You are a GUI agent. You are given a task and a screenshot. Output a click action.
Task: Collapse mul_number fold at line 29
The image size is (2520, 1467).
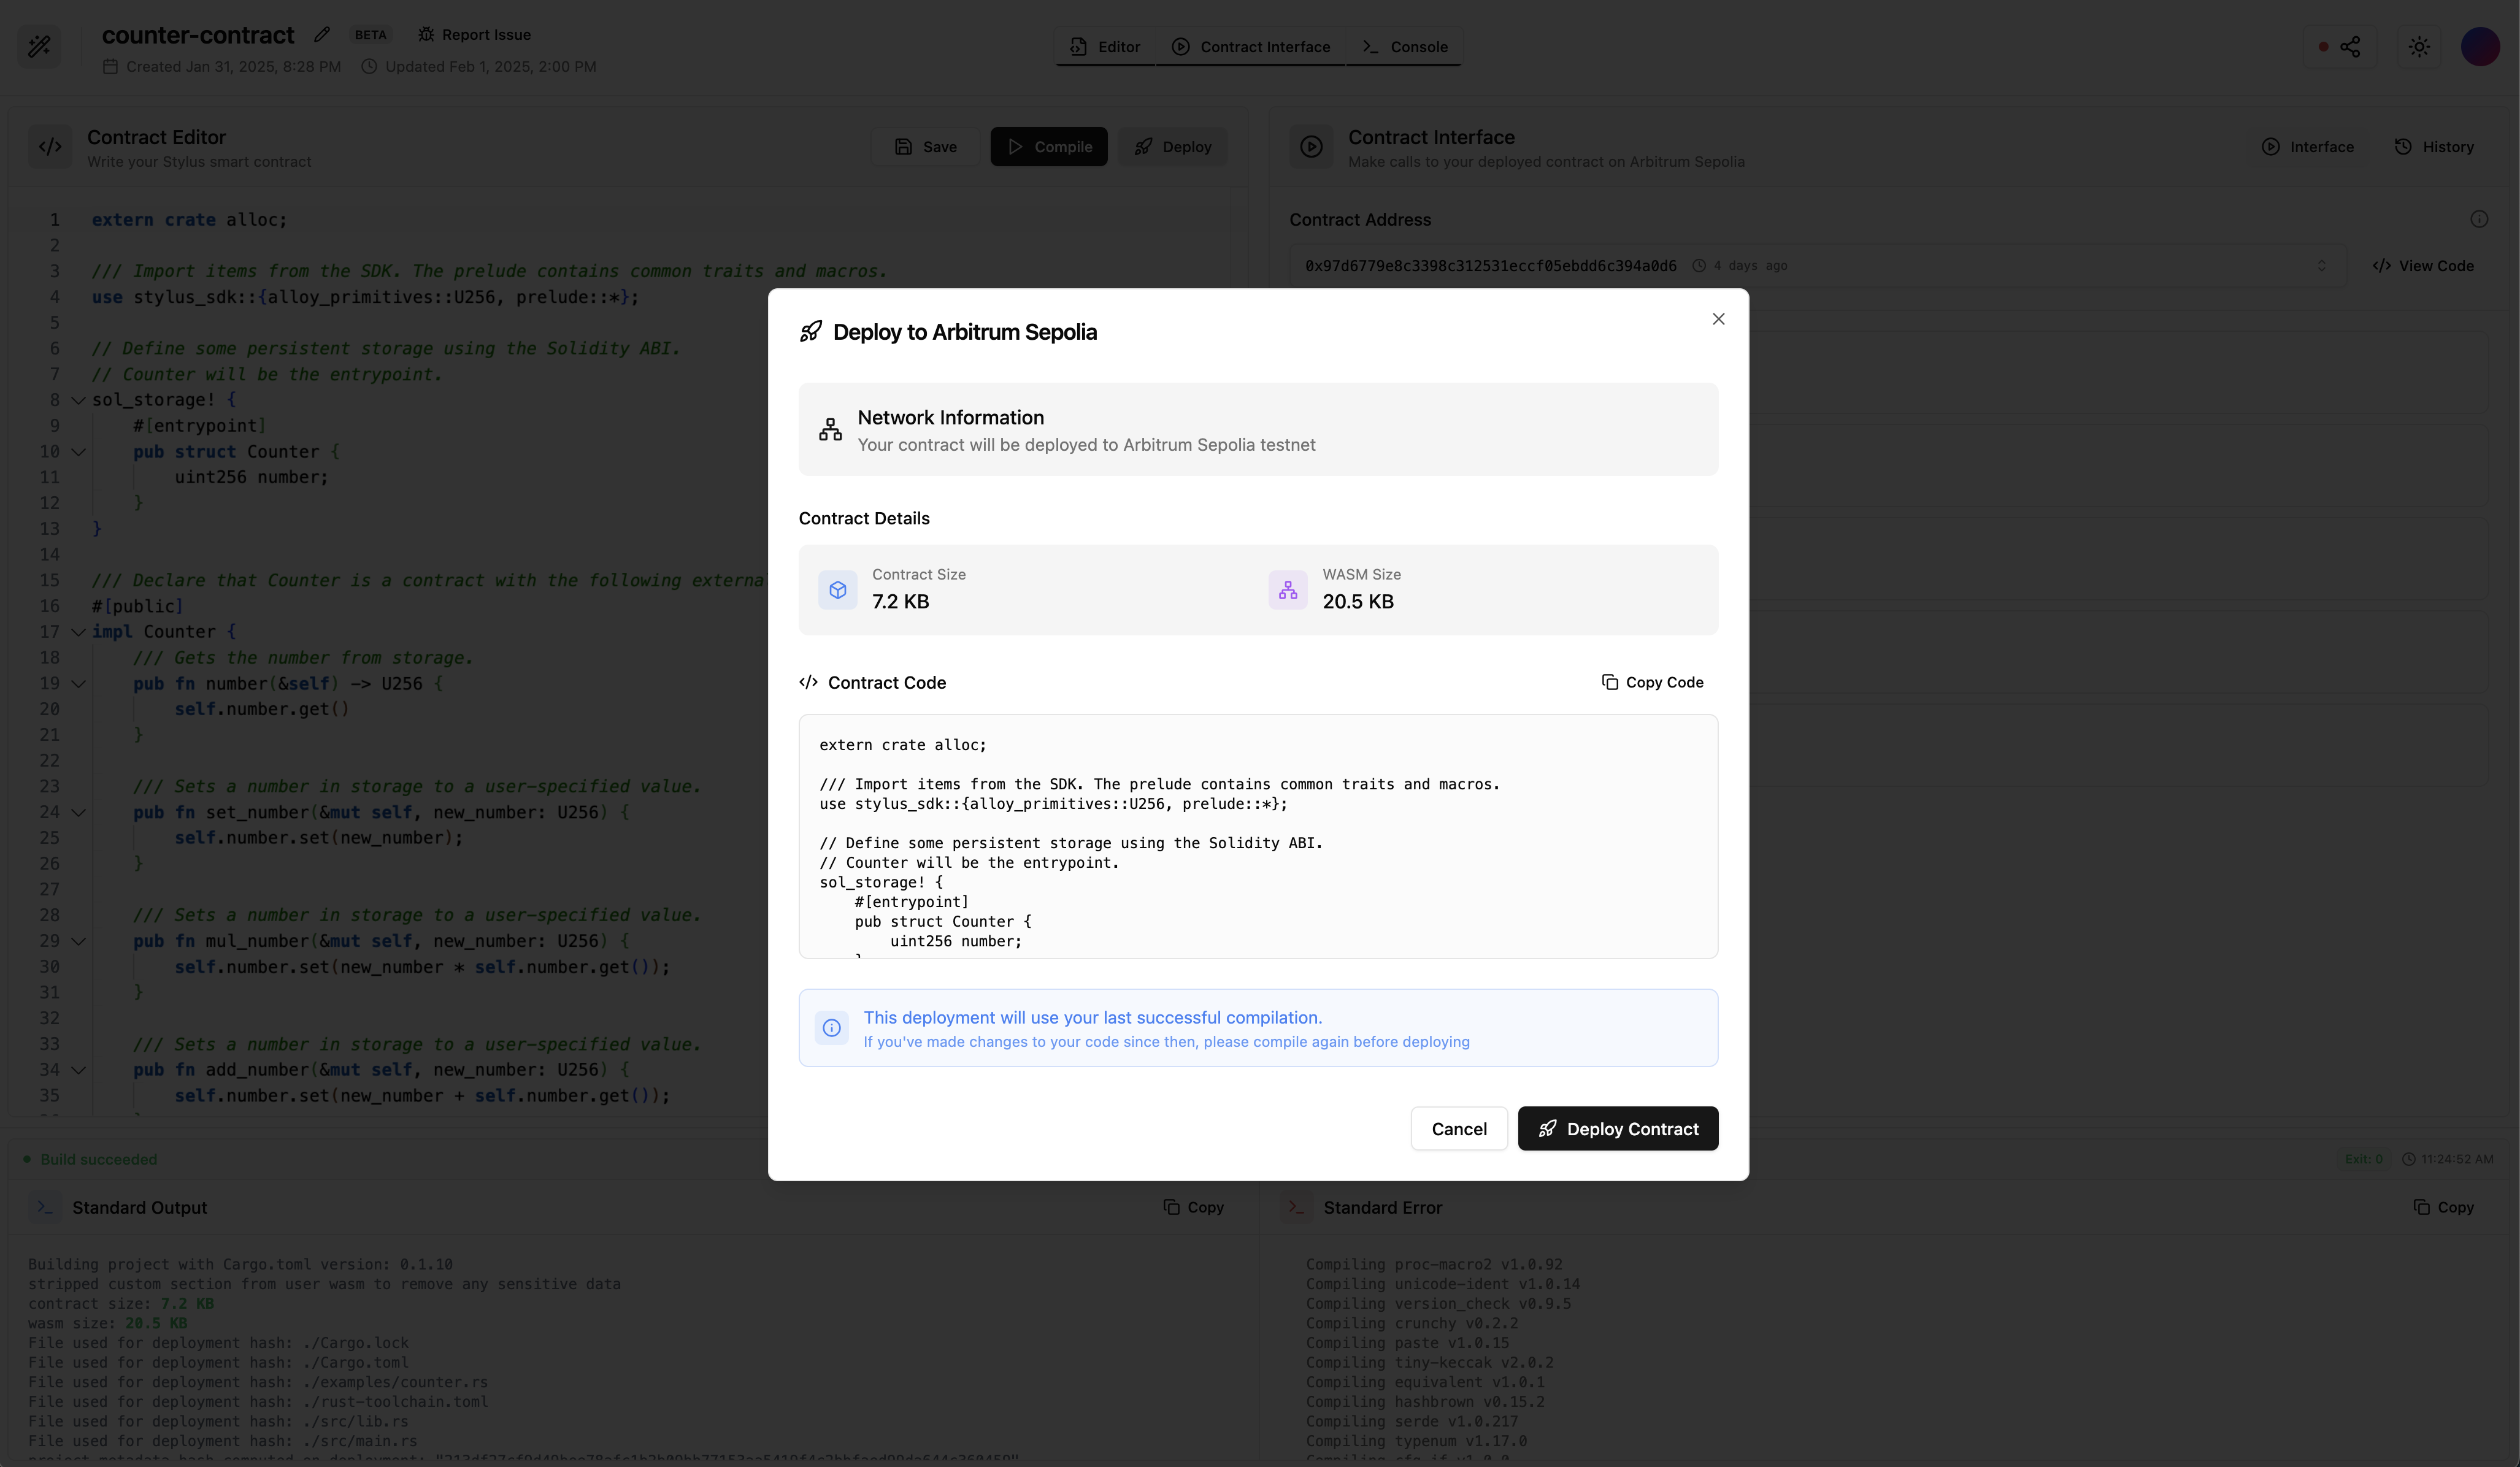click(x=78, y=941)
